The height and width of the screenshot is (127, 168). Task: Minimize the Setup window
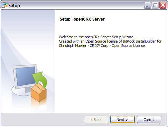coord(147,5)
